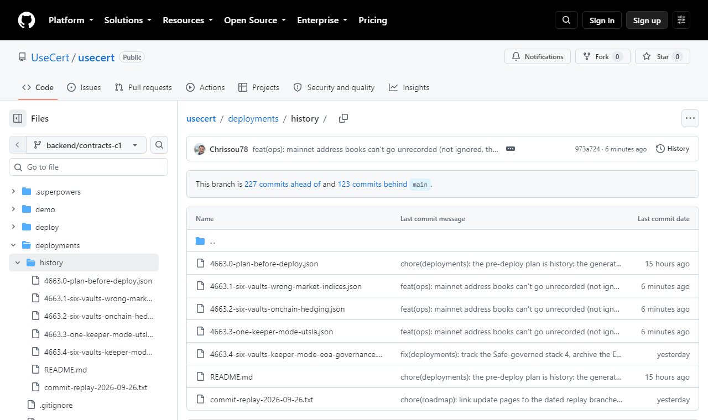Click the open deployments folder icon

(26, 245)
